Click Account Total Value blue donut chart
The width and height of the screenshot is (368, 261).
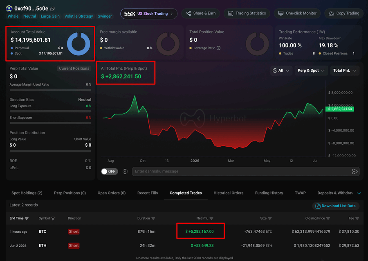(x=79, y=44)
